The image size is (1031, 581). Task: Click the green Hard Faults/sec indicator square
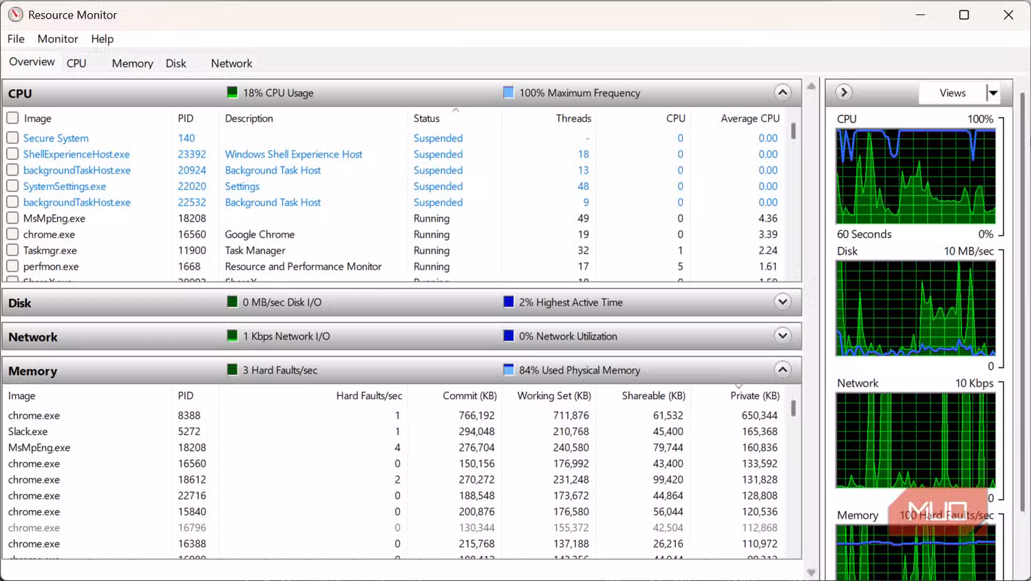pyautogui.click(x=232, y=370)
